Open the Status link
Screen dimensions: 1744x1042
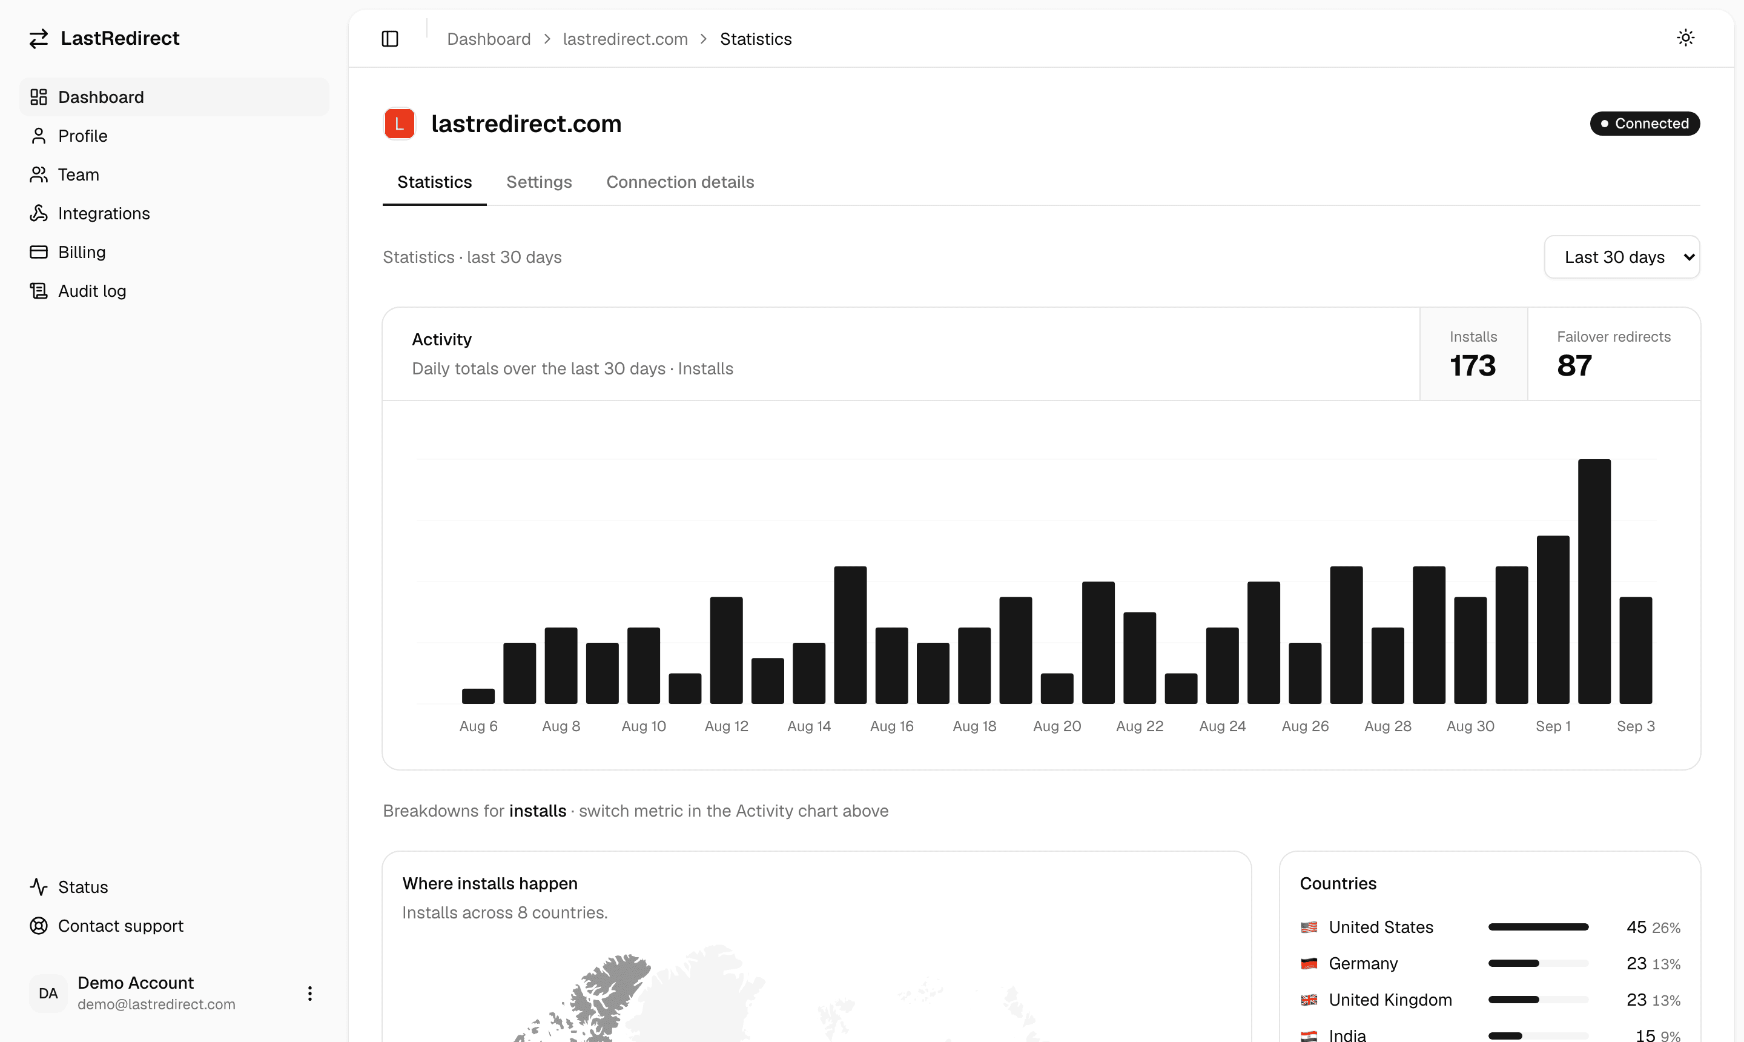point(174,887)
